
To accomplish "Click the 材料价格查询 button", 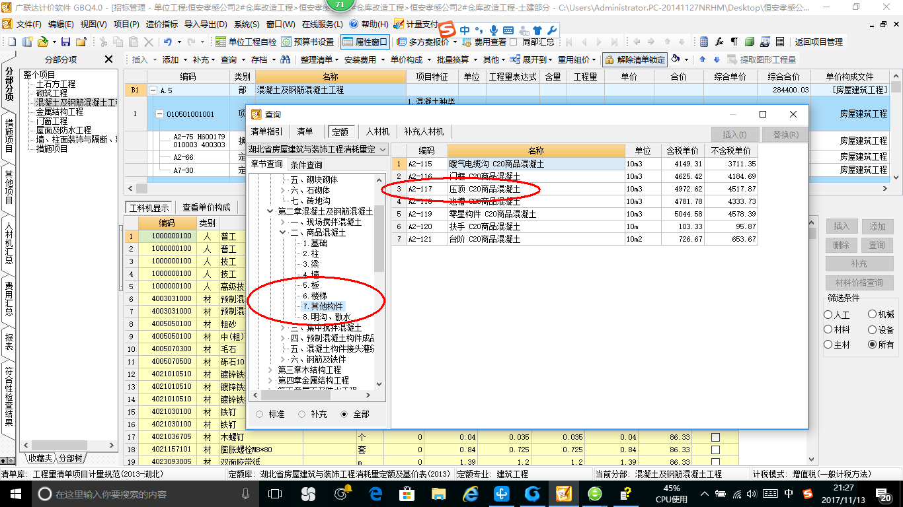I will point(859,283).
